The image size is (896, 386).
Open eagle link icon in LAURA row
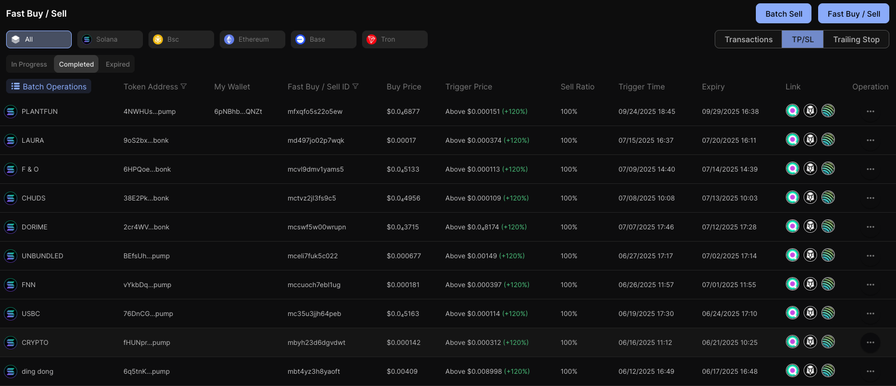810,139
